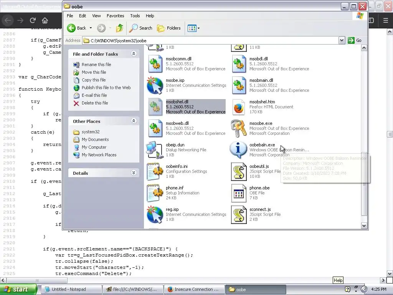The width and height of the screenshot is (393, 295).
Task: Click the Start button
Action: [18, 290]
